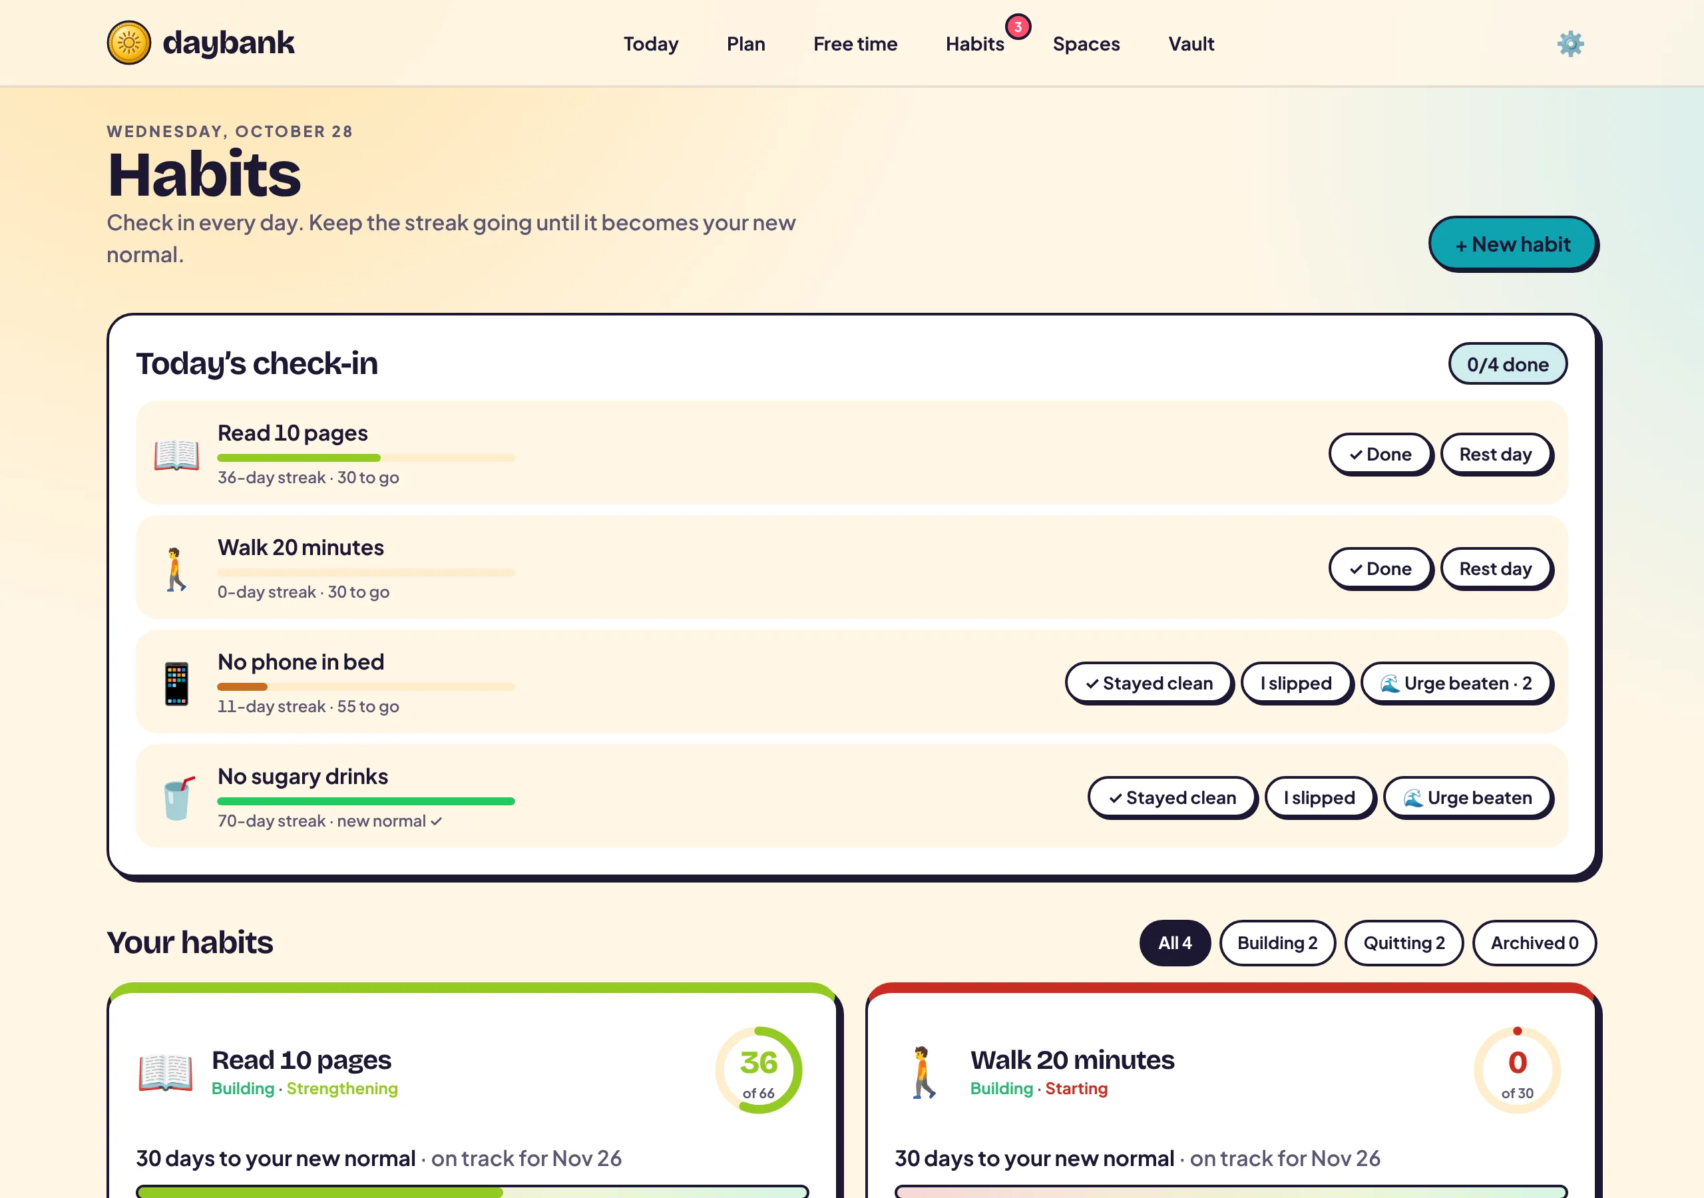
Task: Log Urge beaten for No sugary drinks
Action: 1467,797
